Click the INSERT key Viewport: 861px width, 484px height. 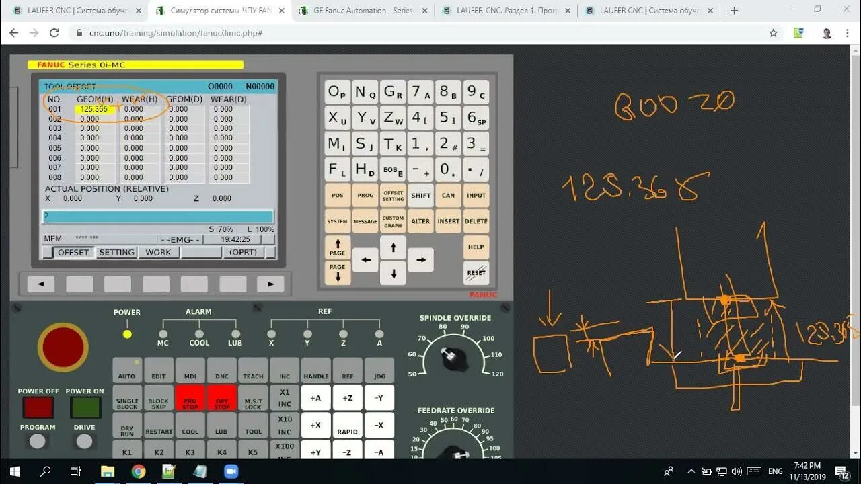(x=449, y=221)
